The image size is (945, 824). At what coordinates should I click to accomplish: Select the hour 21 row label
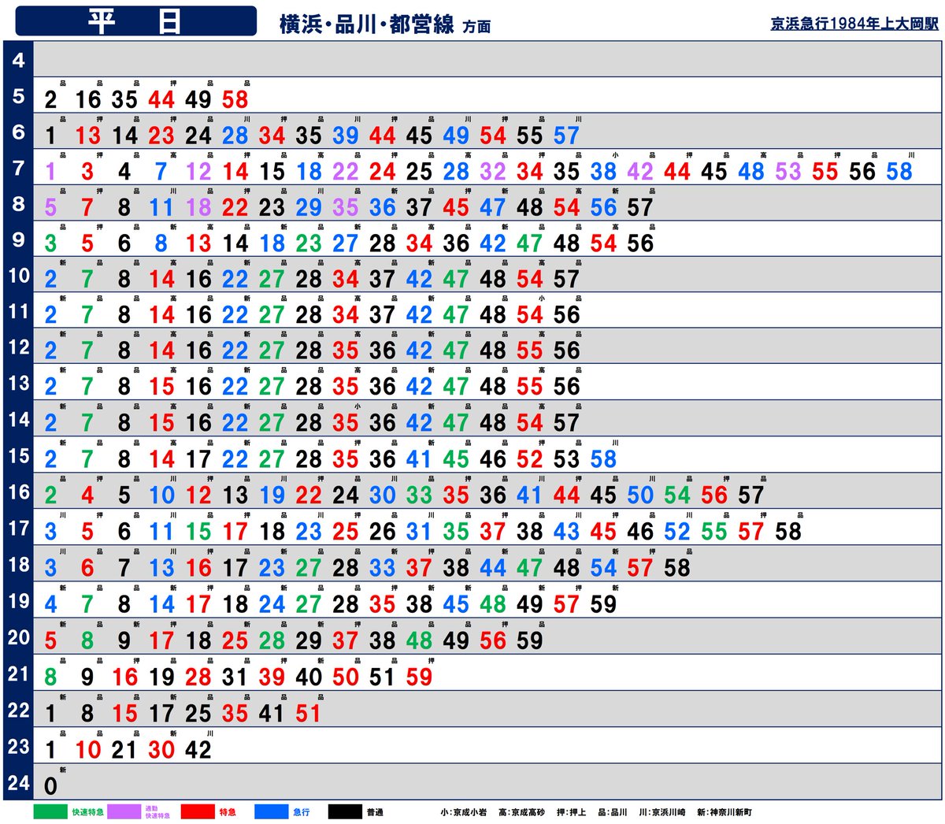19,674
